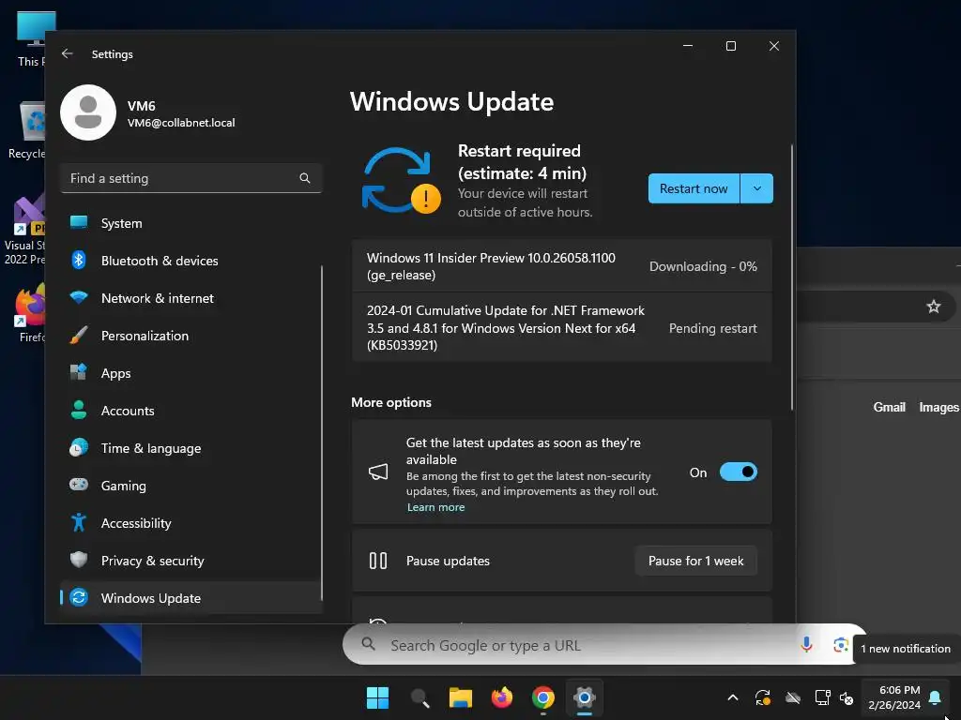The width and height of the screenshot is (961, 720).
Task: Click the Restart now button
Action: (694, 188)
